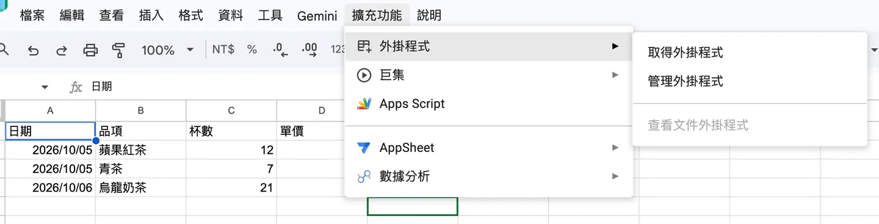Screen dimensions: 879x224
Task: Click cell containing 青茶
Action: coord(140,168)
